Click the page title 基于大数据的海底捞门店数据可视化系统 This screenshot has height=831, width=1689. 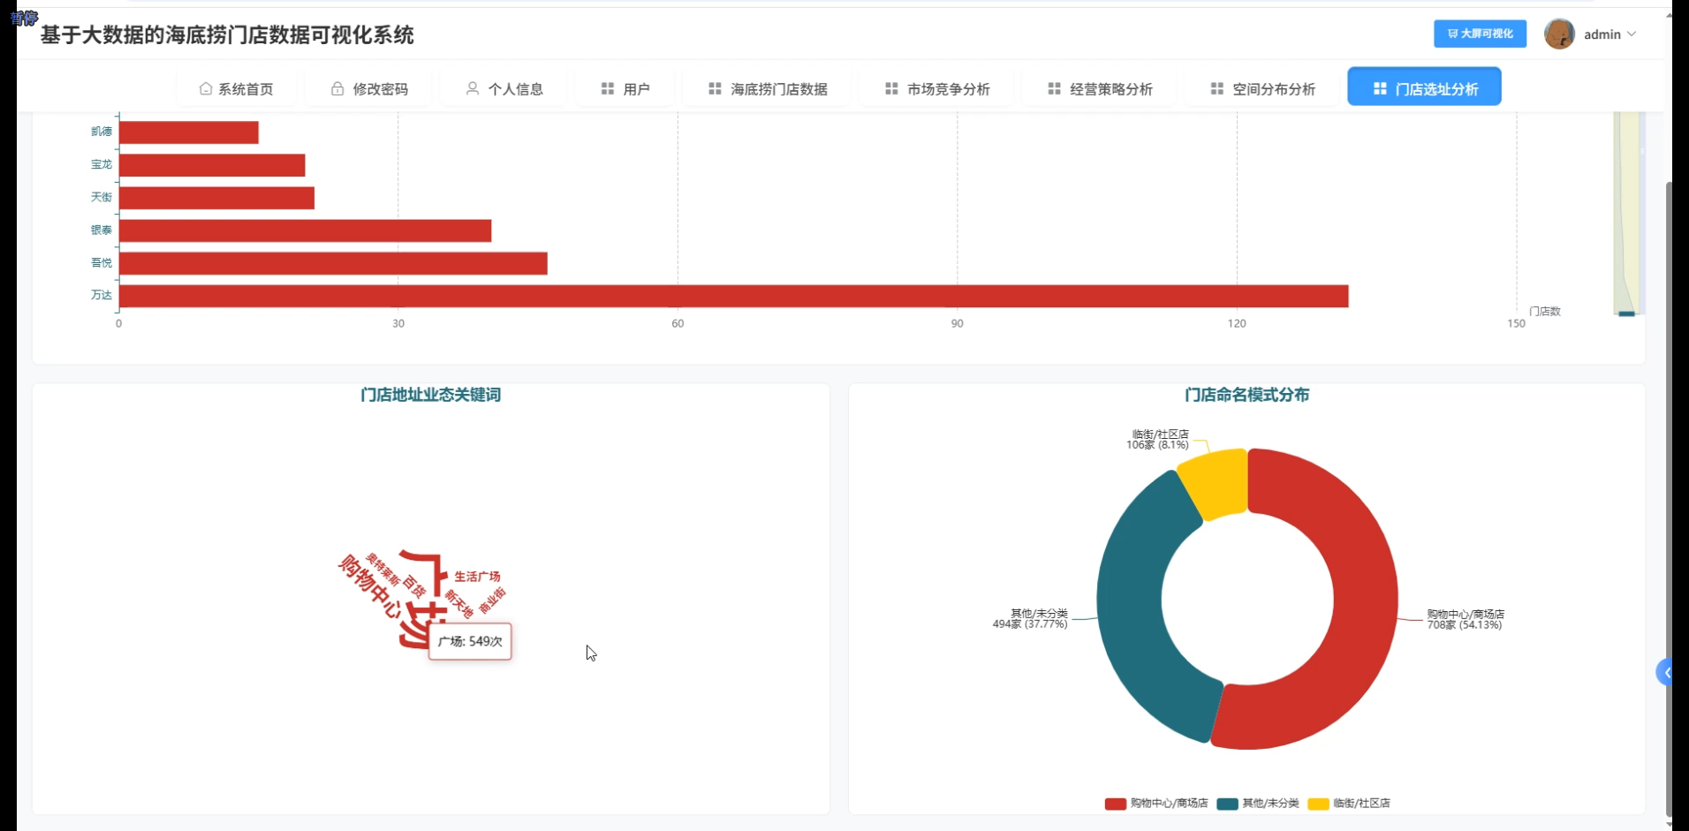click(227, 35)
